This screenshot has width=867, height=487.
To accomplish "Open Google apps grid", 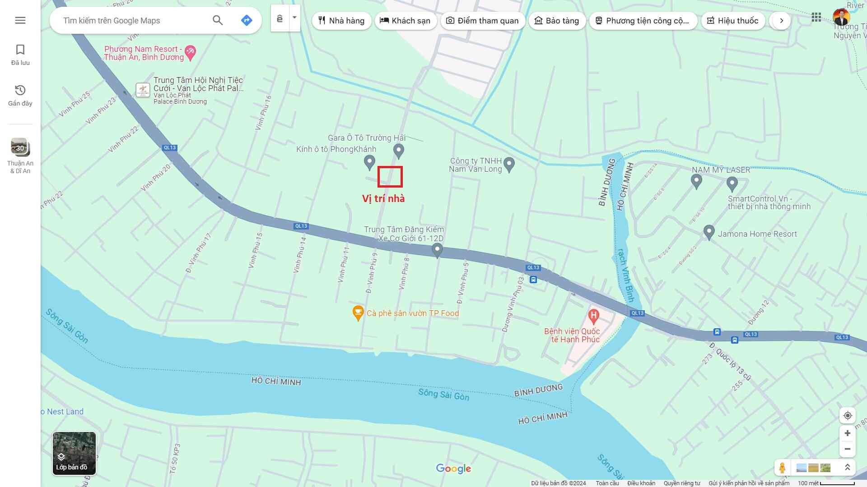I will click(816, 18).
